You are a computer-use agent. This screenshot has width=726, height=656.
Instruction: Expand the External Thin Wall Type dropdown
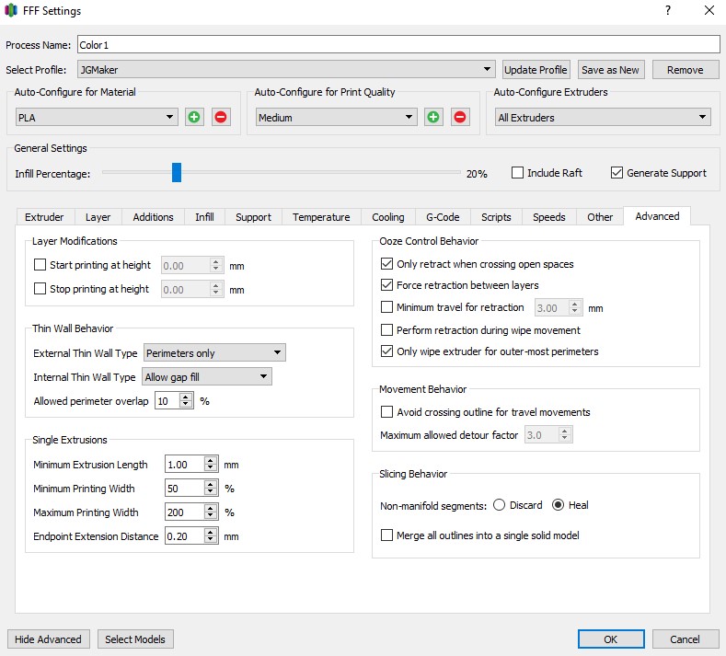[214, 352]
